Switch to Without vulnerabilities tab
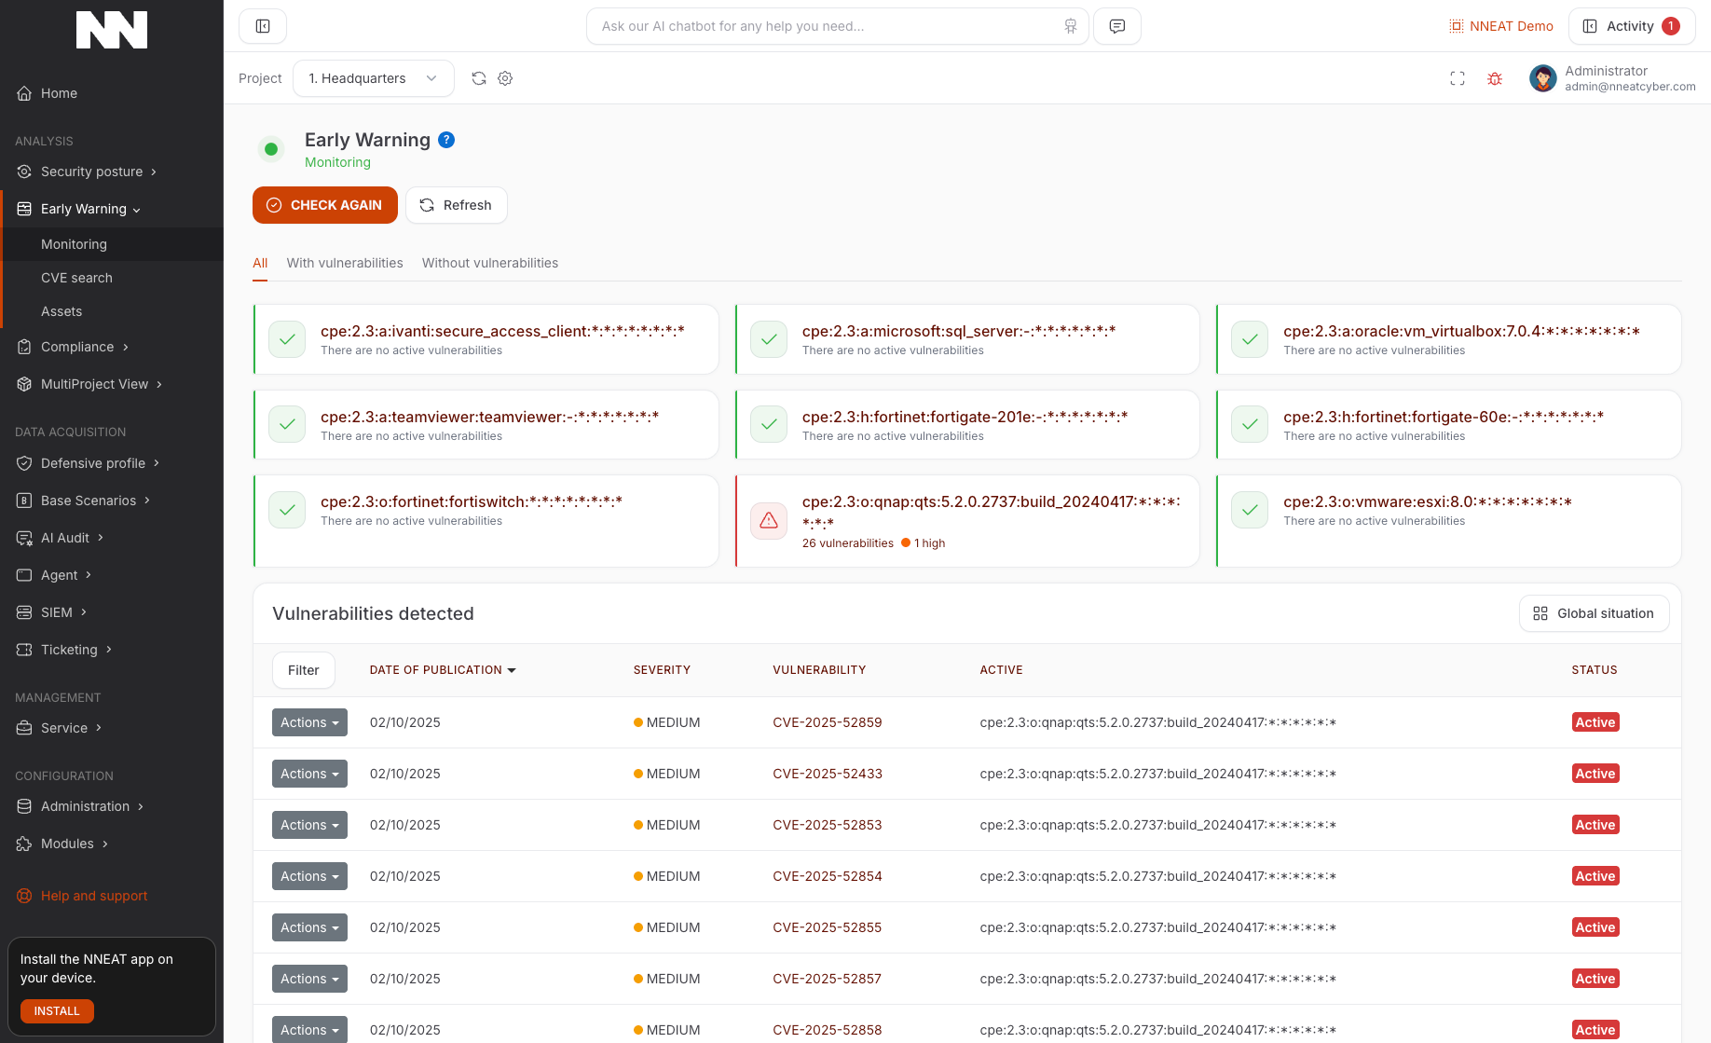1711x1043 pixels. (490, 263)
